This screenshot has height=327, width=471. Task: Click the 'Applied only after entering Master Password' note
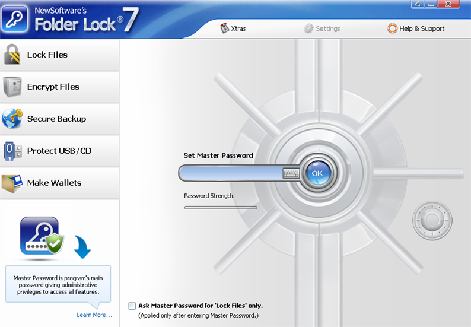(198, 315)
